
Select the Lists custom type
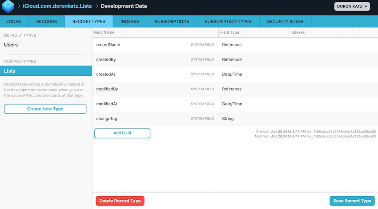(46, 71)
